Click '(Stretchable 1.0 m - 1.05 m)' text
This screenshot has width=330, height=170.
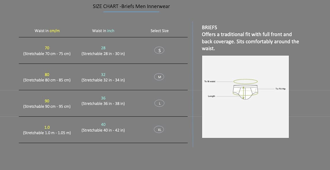tap(47, 133)
